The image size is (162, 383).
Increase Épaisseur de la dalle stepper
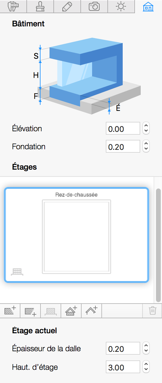tap(146, 346)
